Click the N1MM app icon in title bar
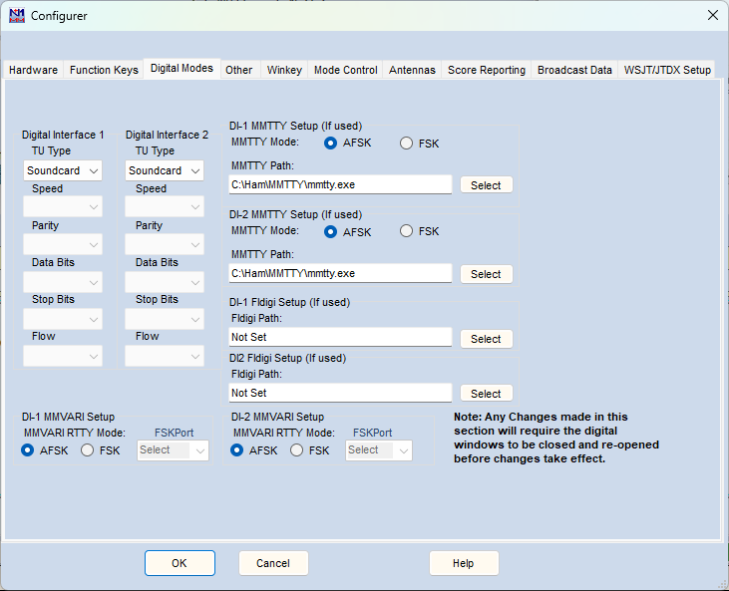Image resolution: width=729 pixels, height=591 pixels. (16, 15)
